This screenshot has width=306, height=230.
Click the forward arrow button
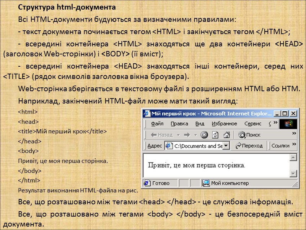click(x=187, y=134)
